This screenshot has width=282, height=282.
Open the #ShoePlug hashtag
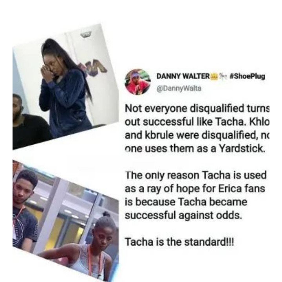click(x=248, y=76)
